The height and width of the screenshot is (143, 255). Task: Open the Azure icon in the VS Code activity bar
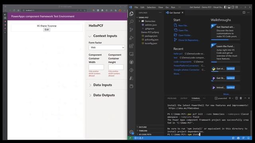131,78
